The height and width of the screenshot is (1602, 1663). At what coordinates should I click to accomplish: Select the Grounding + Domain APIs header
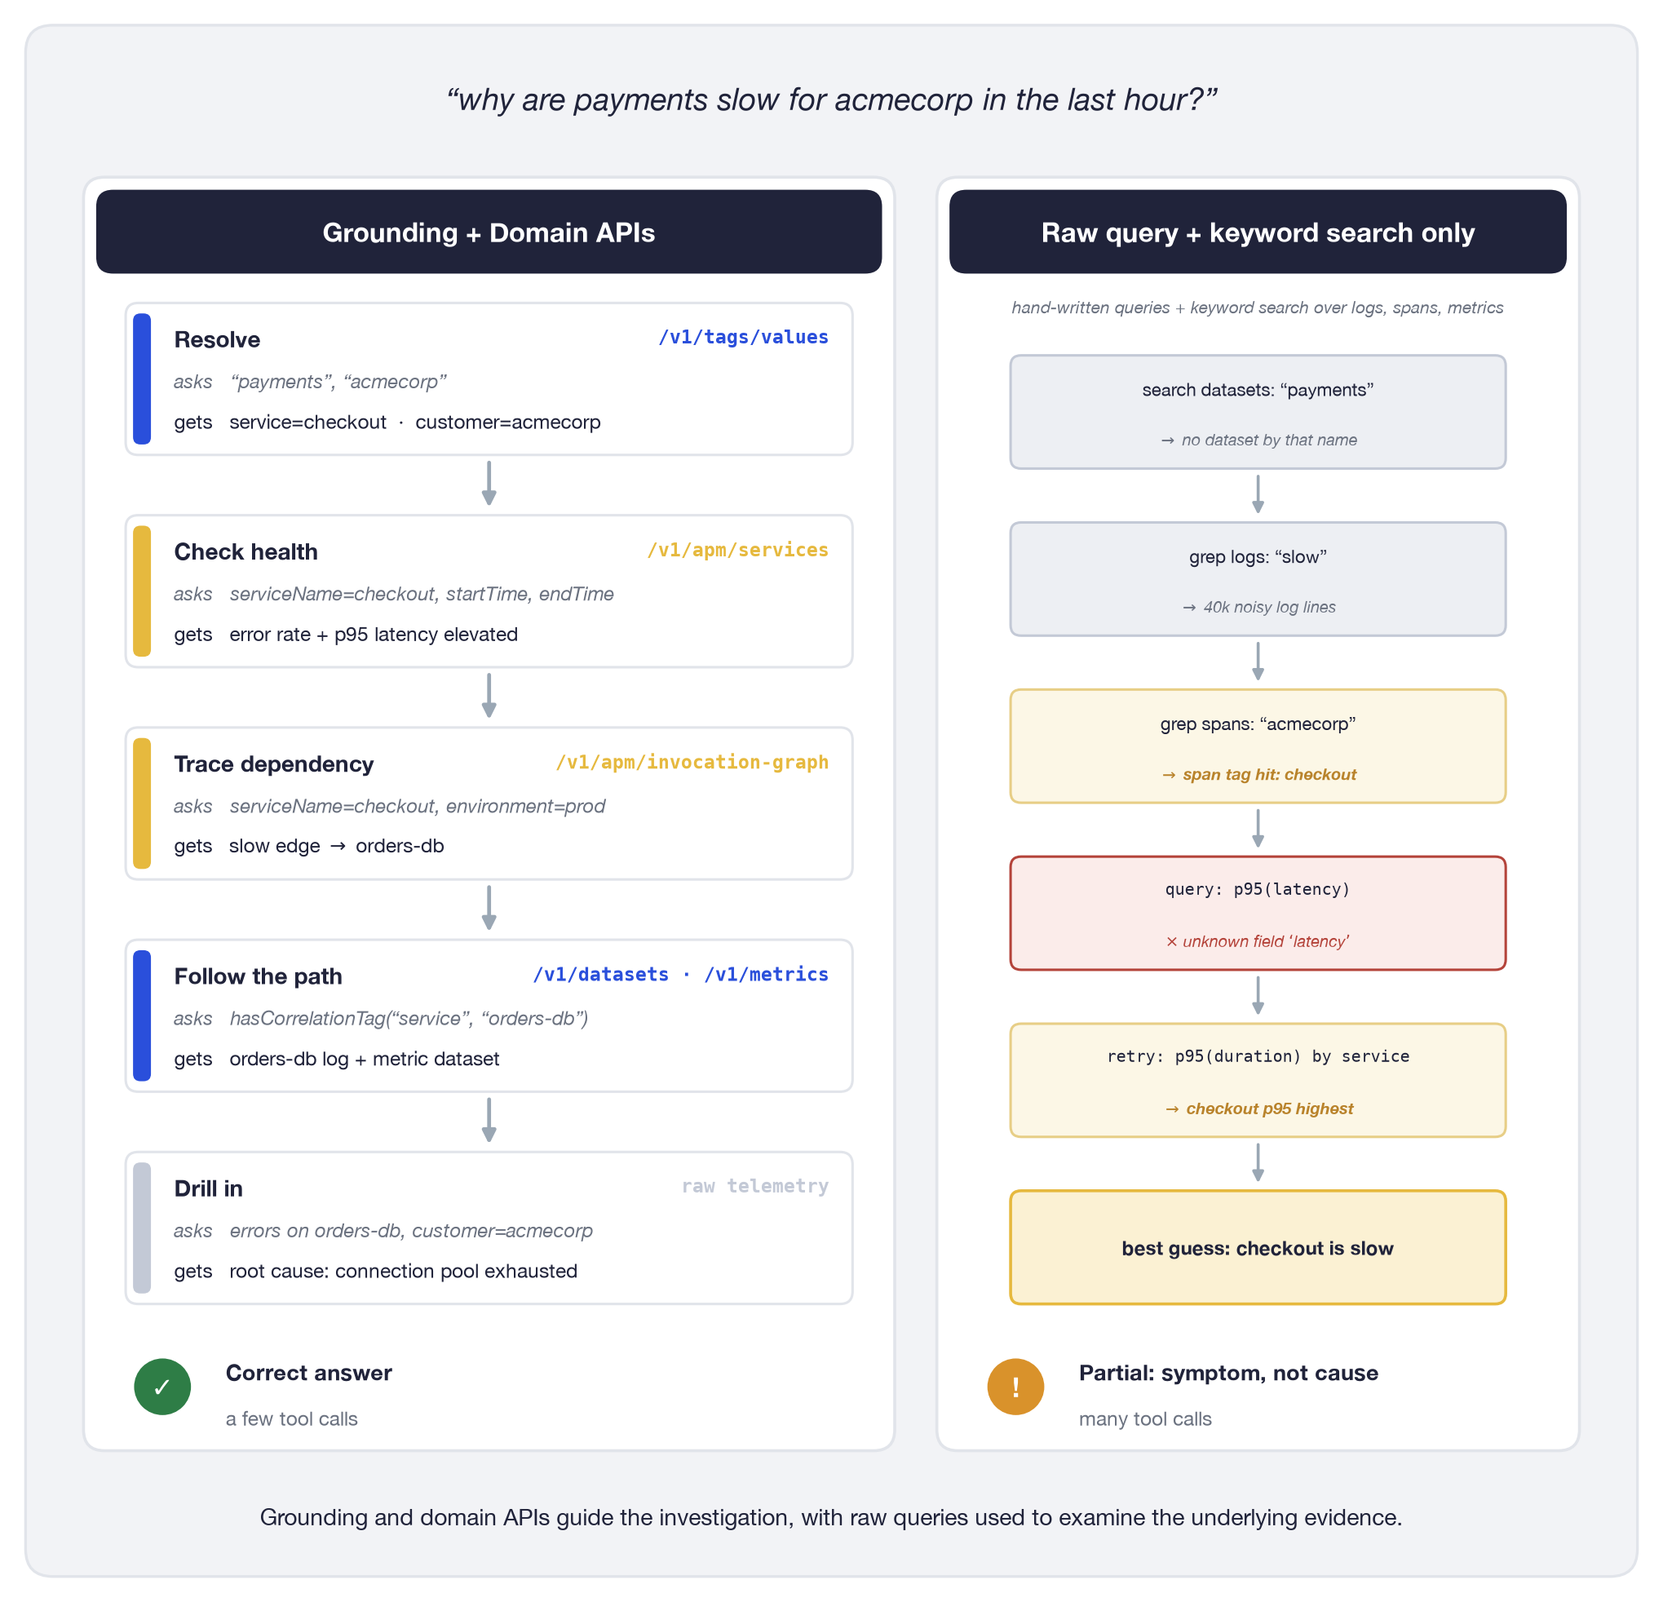click(x=489, y=232)
